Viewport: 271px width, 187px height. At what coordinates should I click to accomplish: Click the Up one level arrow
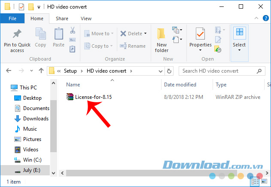[x=41, y=71]
